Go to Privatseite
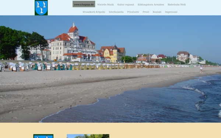Viewport: 221px width, 138px height. click(133, 12)
